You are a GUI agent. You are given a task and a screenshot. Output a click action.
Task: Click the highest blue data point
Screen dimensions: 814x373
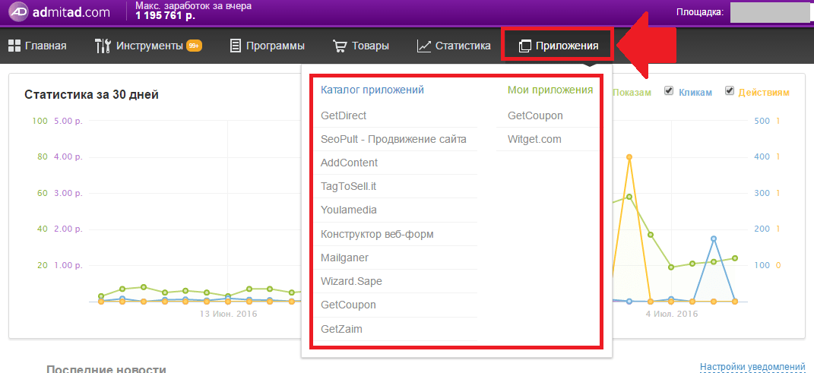click(714, 239)
